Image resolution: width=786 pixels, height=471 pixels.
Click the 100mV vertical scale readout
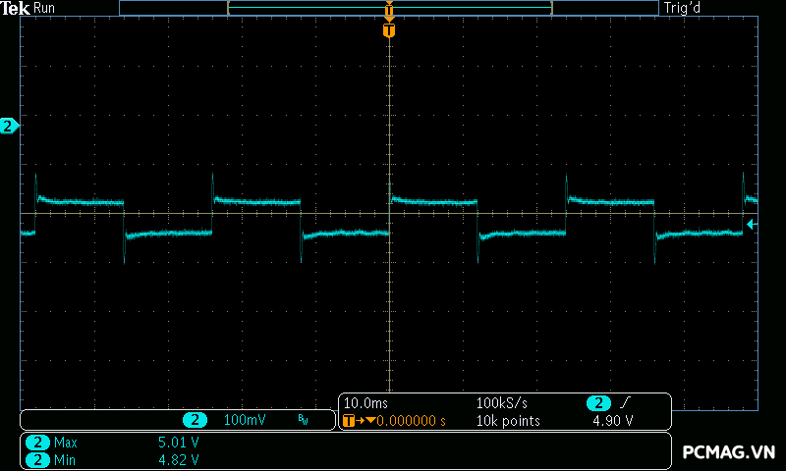[x=245, y=420]
